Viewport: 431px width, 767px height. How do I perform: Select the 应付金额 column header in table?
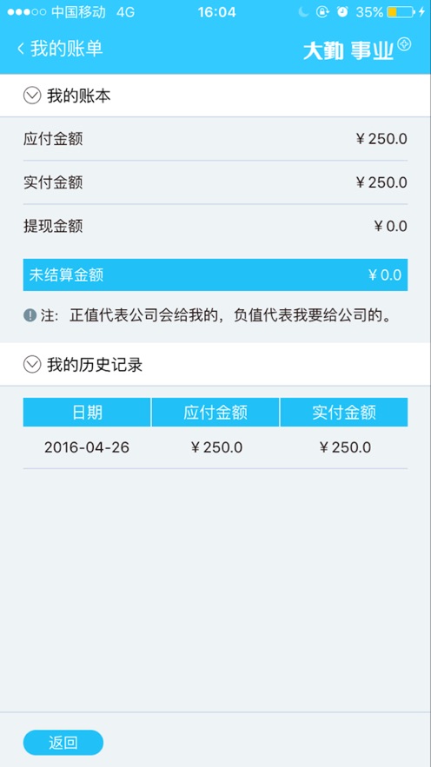point(215,413)
